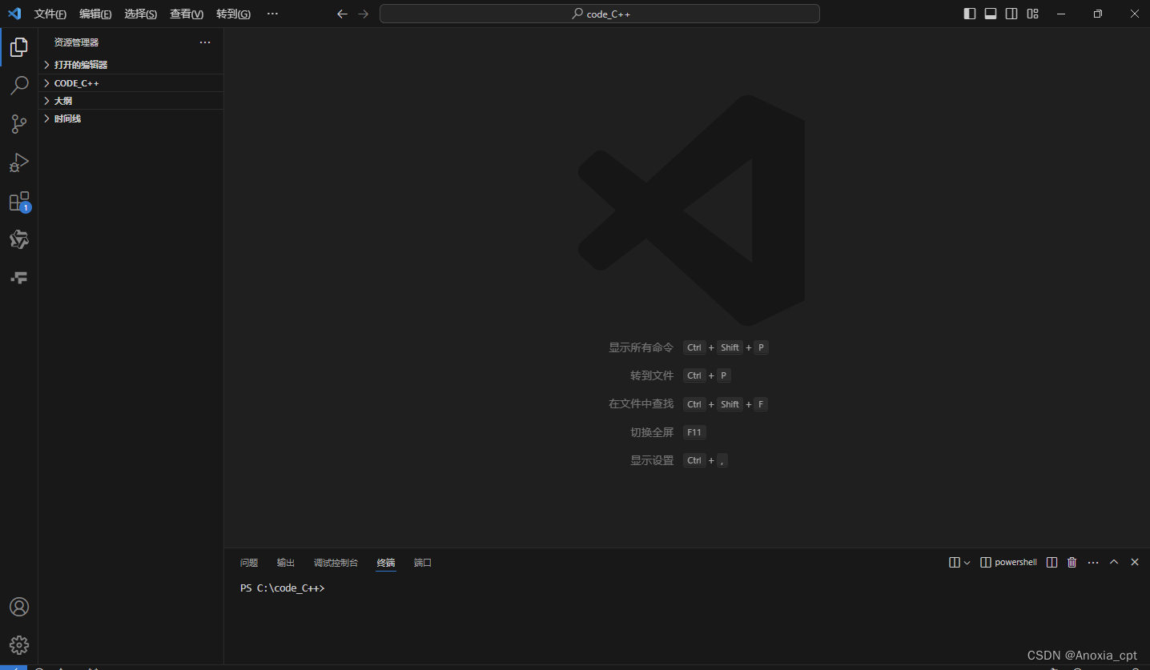Click the trash icon to kill terminal

(x=1072, y=562)
